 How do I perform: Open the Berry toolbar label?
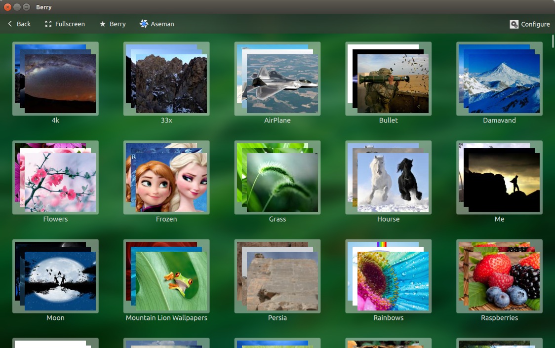point(118,24)
